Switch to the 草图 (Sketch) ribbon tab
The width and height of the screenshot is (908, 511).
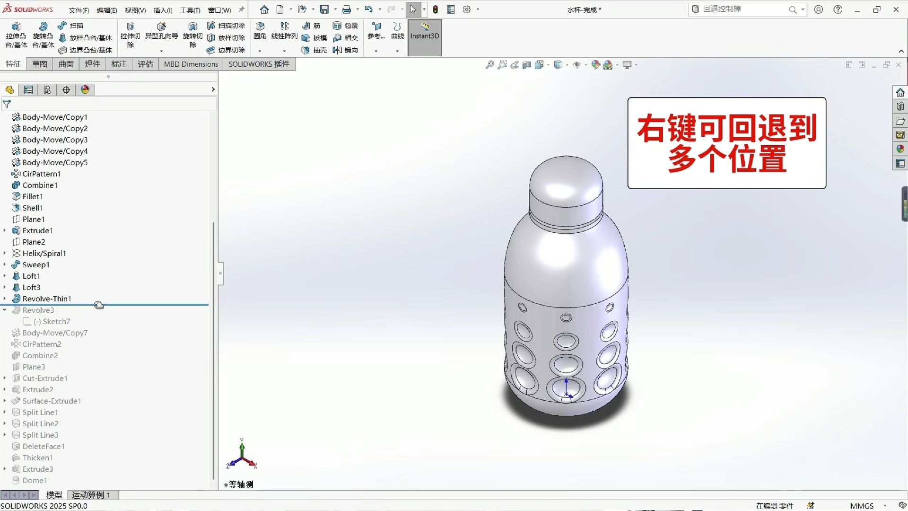[39, 64]
